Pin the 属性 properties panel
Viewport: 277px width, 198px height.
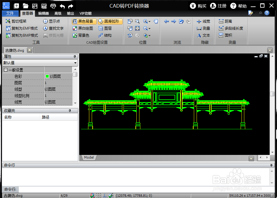pyautogui.click(x=75, y=57)
